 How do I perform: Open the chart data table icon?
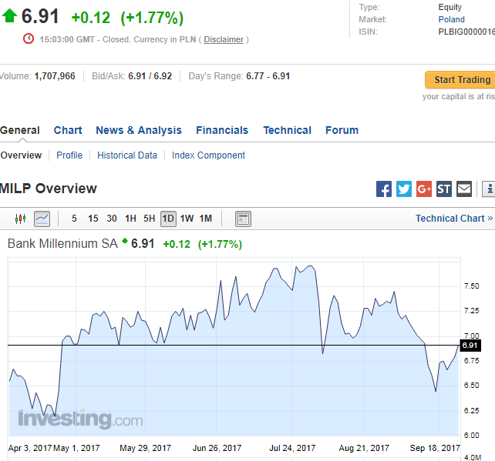[x=243, y=219]
